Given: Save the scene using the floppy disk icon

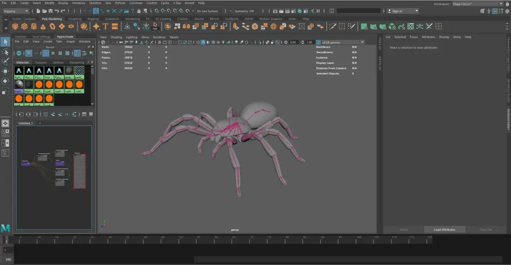Looking at the screenshot, I should tap(50, 11).
